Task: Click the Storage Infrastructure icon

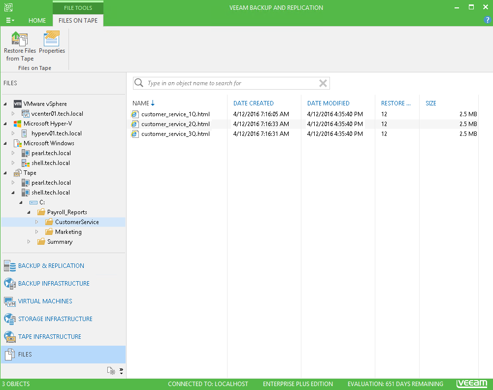Action: click(10, 319)
